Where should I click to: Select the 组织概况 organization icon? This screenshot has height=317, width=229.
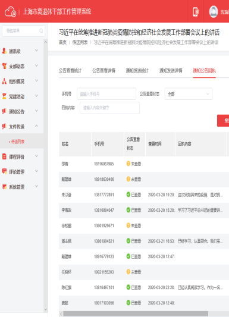pyautogui.click(x=4, y=81)
